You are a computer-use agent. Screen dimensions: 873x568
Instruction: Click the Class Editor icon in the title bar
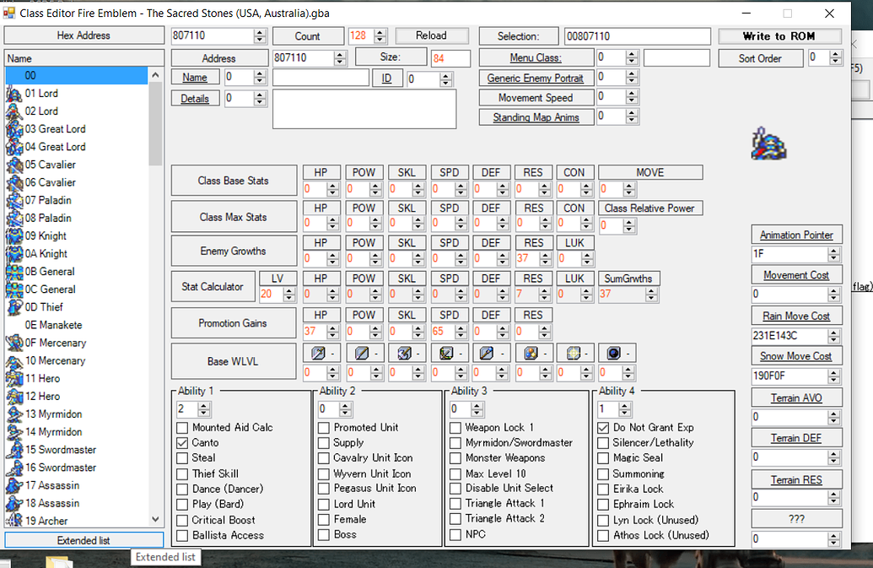pyautogui.click(x=8, y=12)
